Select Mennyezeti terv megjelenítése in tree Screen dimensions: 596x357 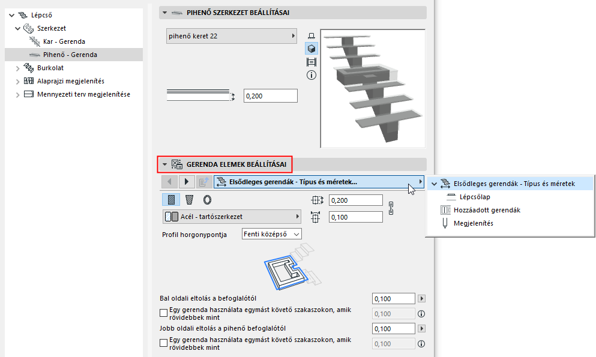(83, 94)
